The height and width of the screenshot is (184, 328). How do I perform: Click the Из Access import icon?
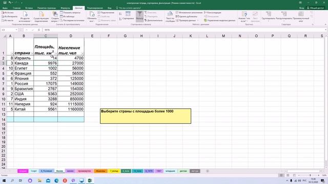coord(8,13)
